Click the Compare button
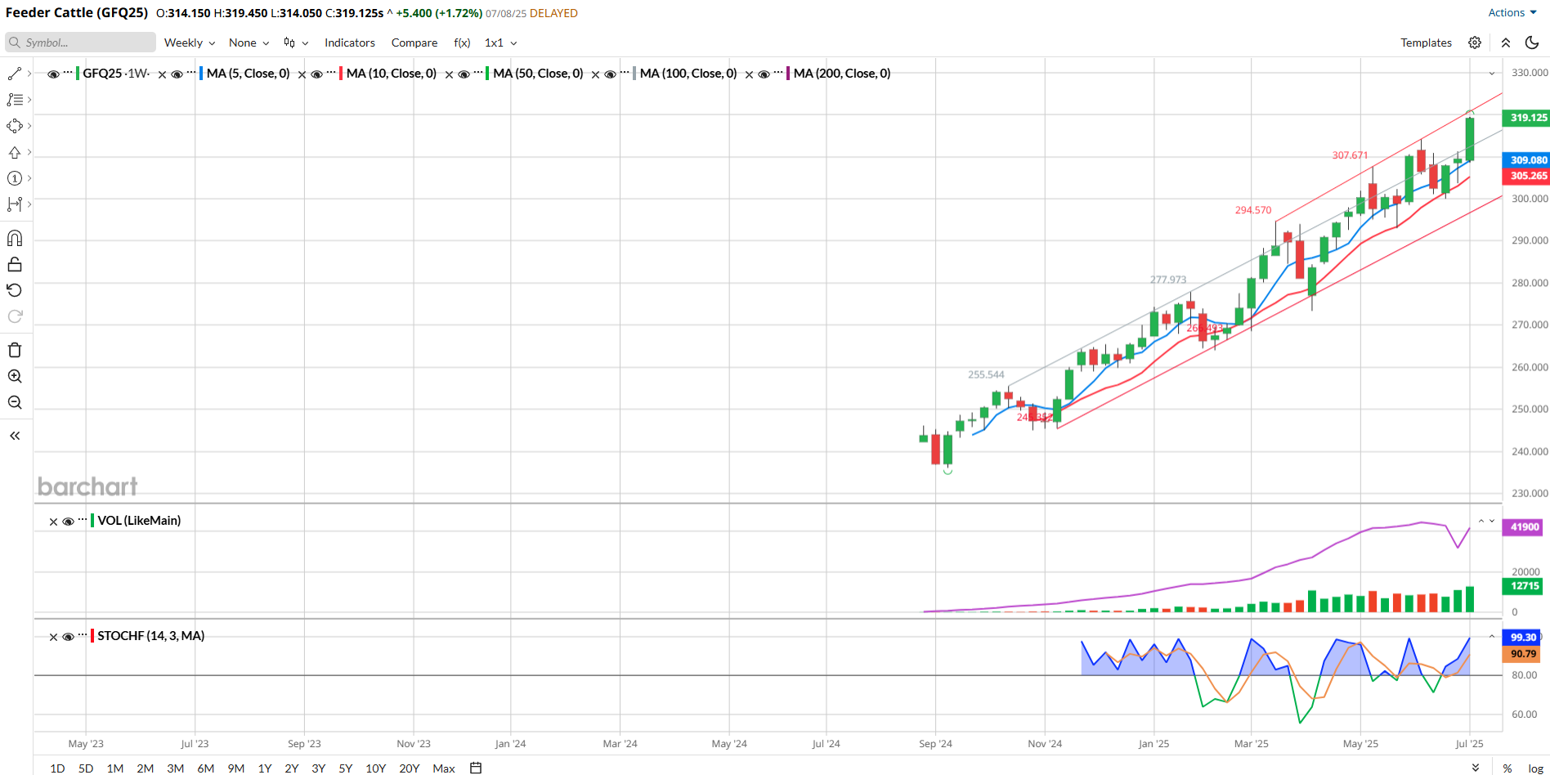Viewport: 1550px width, 775px height. 414,43
